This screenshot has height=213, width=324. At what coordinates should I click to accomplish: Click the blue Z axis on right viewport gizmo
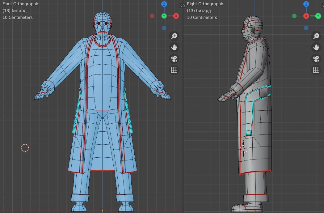click(306, 4)
